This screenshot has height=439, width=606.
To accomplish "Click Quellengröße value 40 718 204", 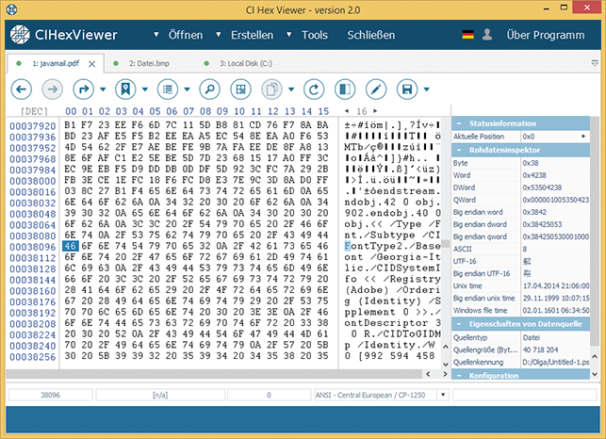I will (x=540, y=350).
